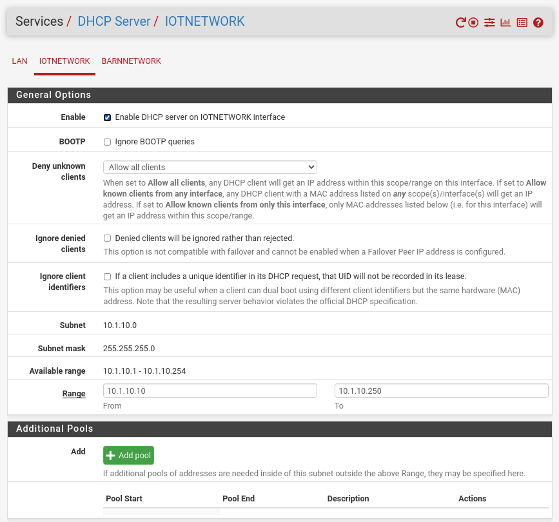Open the status graph icon

(505, 23)
